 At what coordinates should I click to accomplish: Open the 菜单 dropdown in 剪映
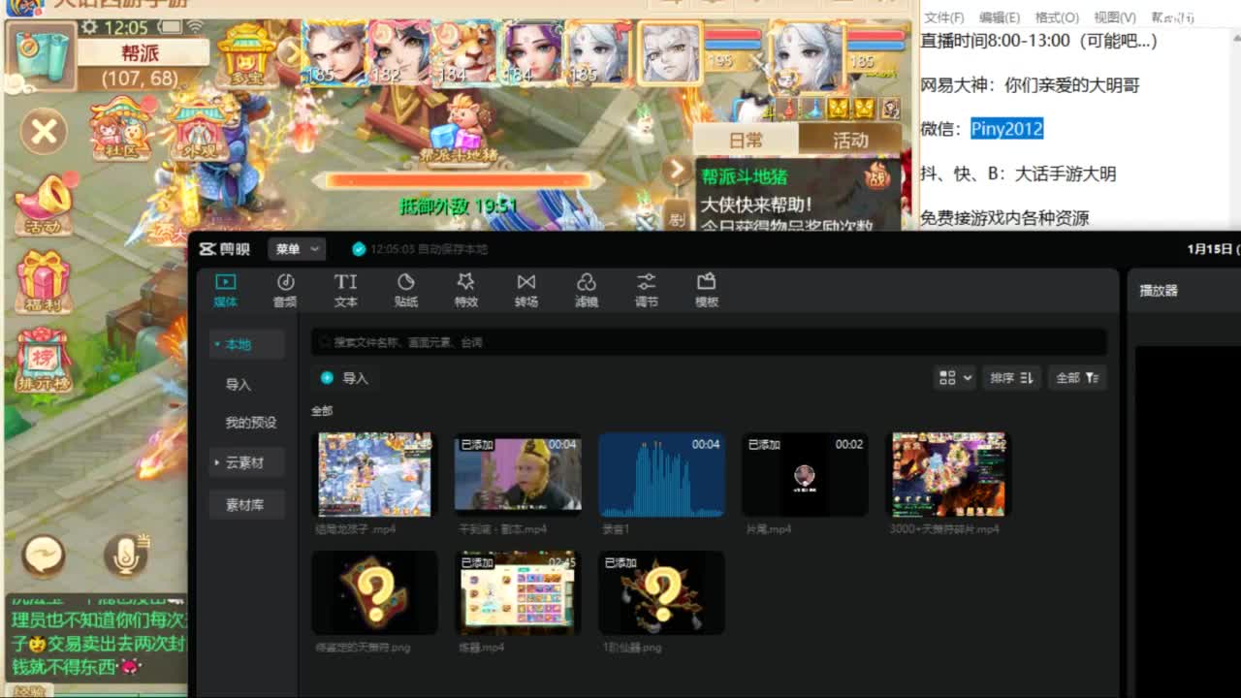click(x=297, y=249)
